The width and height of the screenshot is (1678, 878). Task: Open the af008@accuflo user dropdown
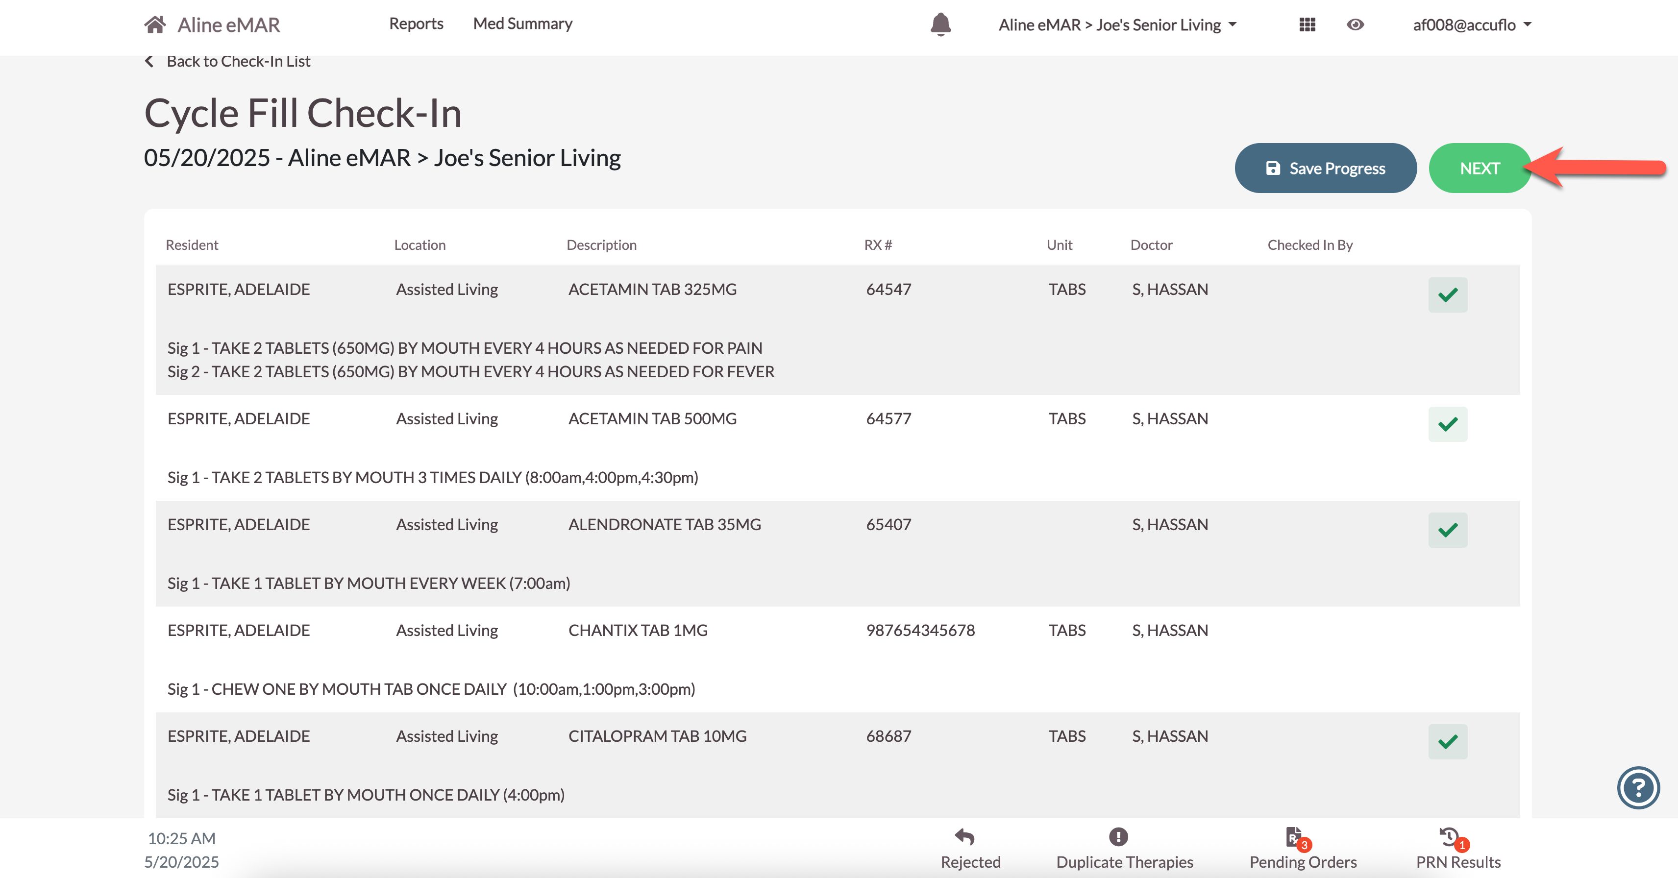click(1472, 25)
